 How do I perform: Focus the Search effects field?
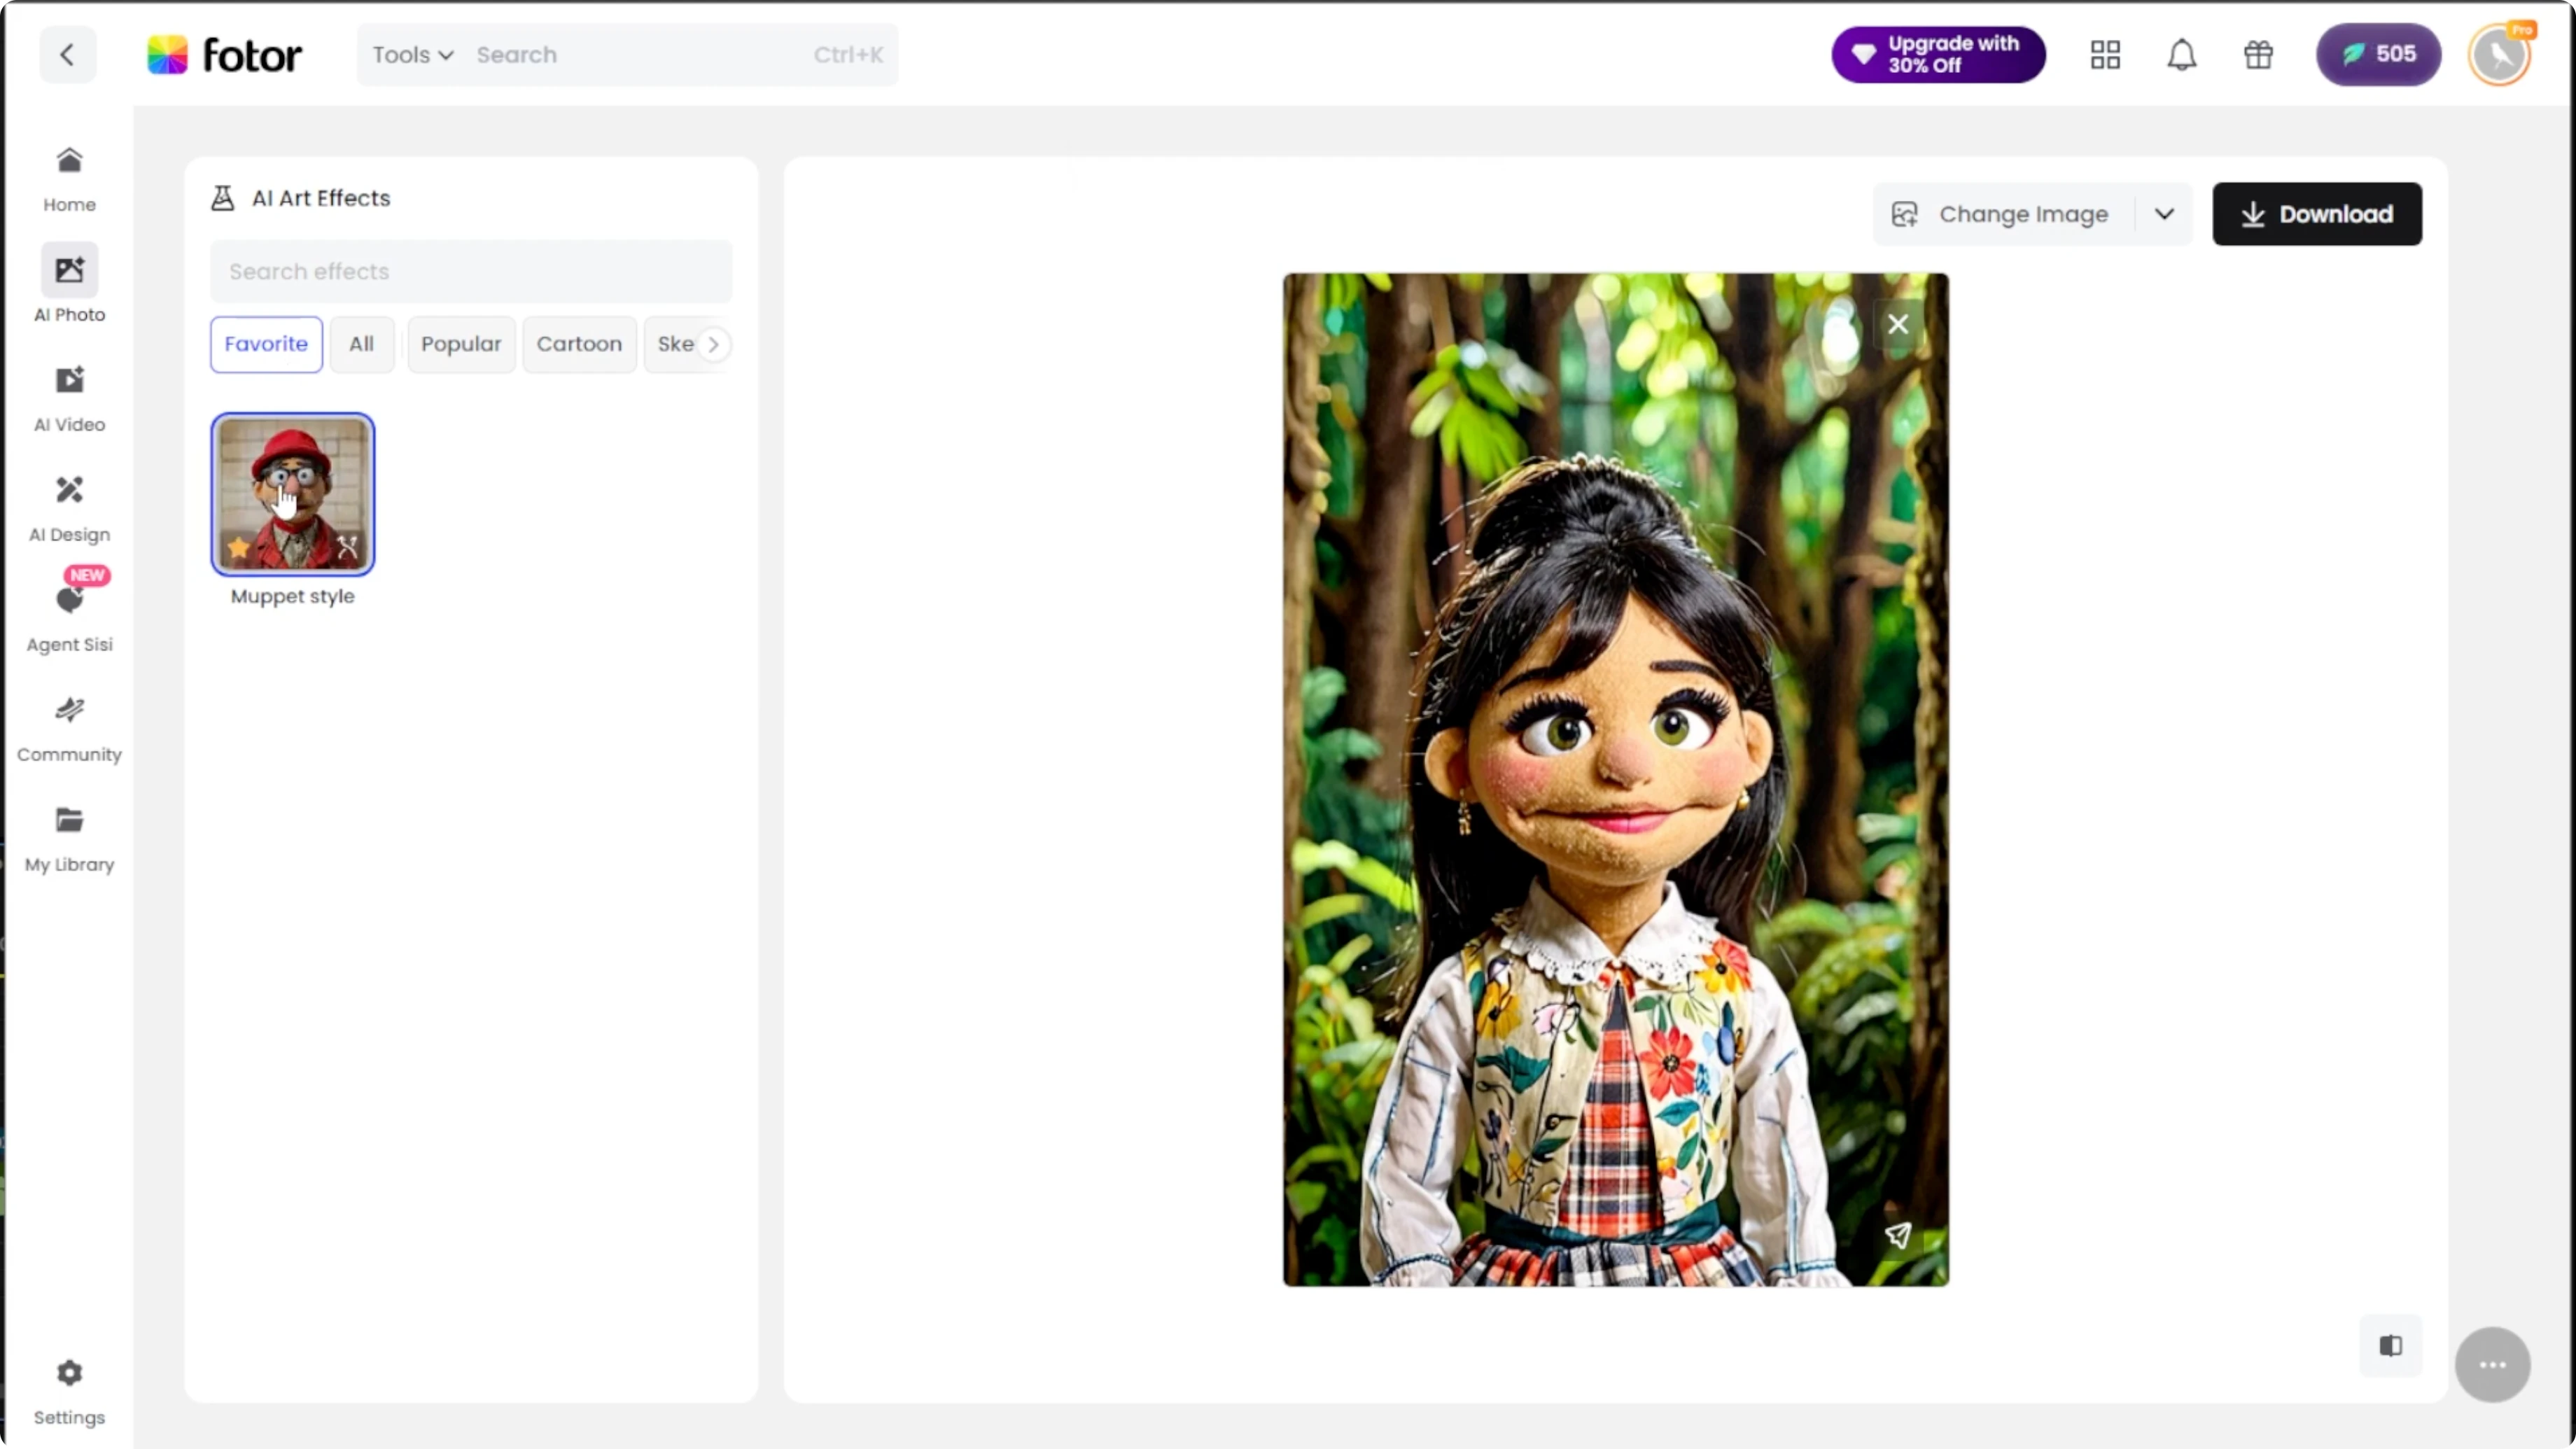[471, 271]
